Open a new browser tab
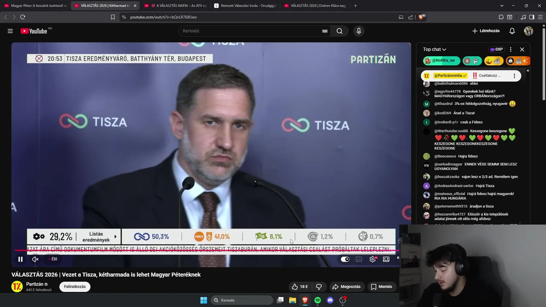 tap(355, 6)
